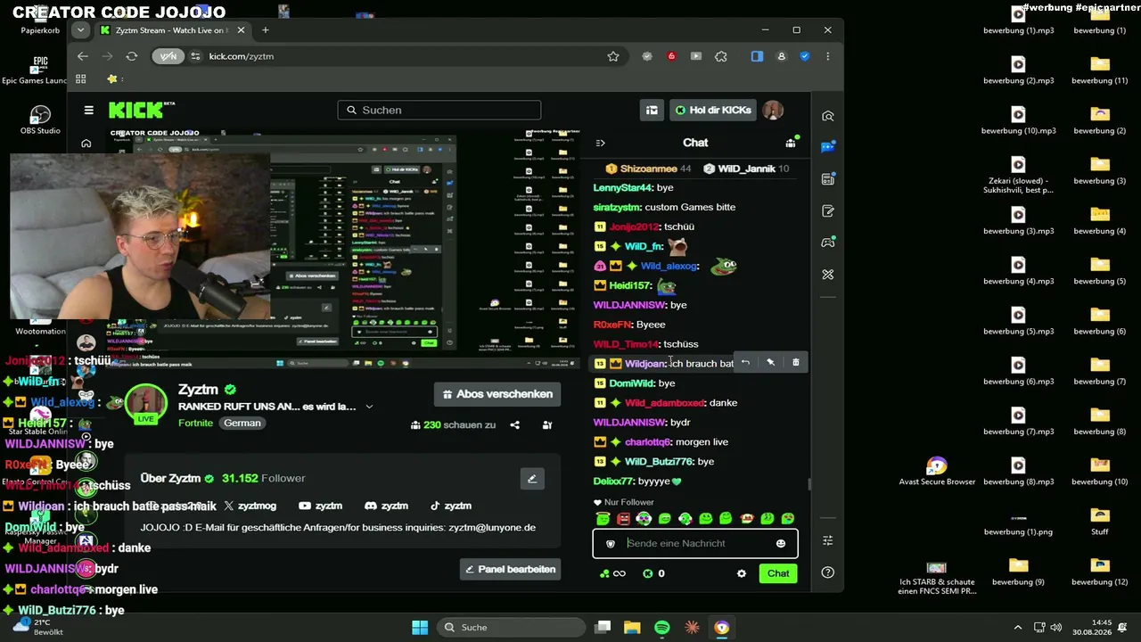Open the OBS Studio desktop shortcut
The width and height of the screenshot is (1141, 642).
coord(40,120)
